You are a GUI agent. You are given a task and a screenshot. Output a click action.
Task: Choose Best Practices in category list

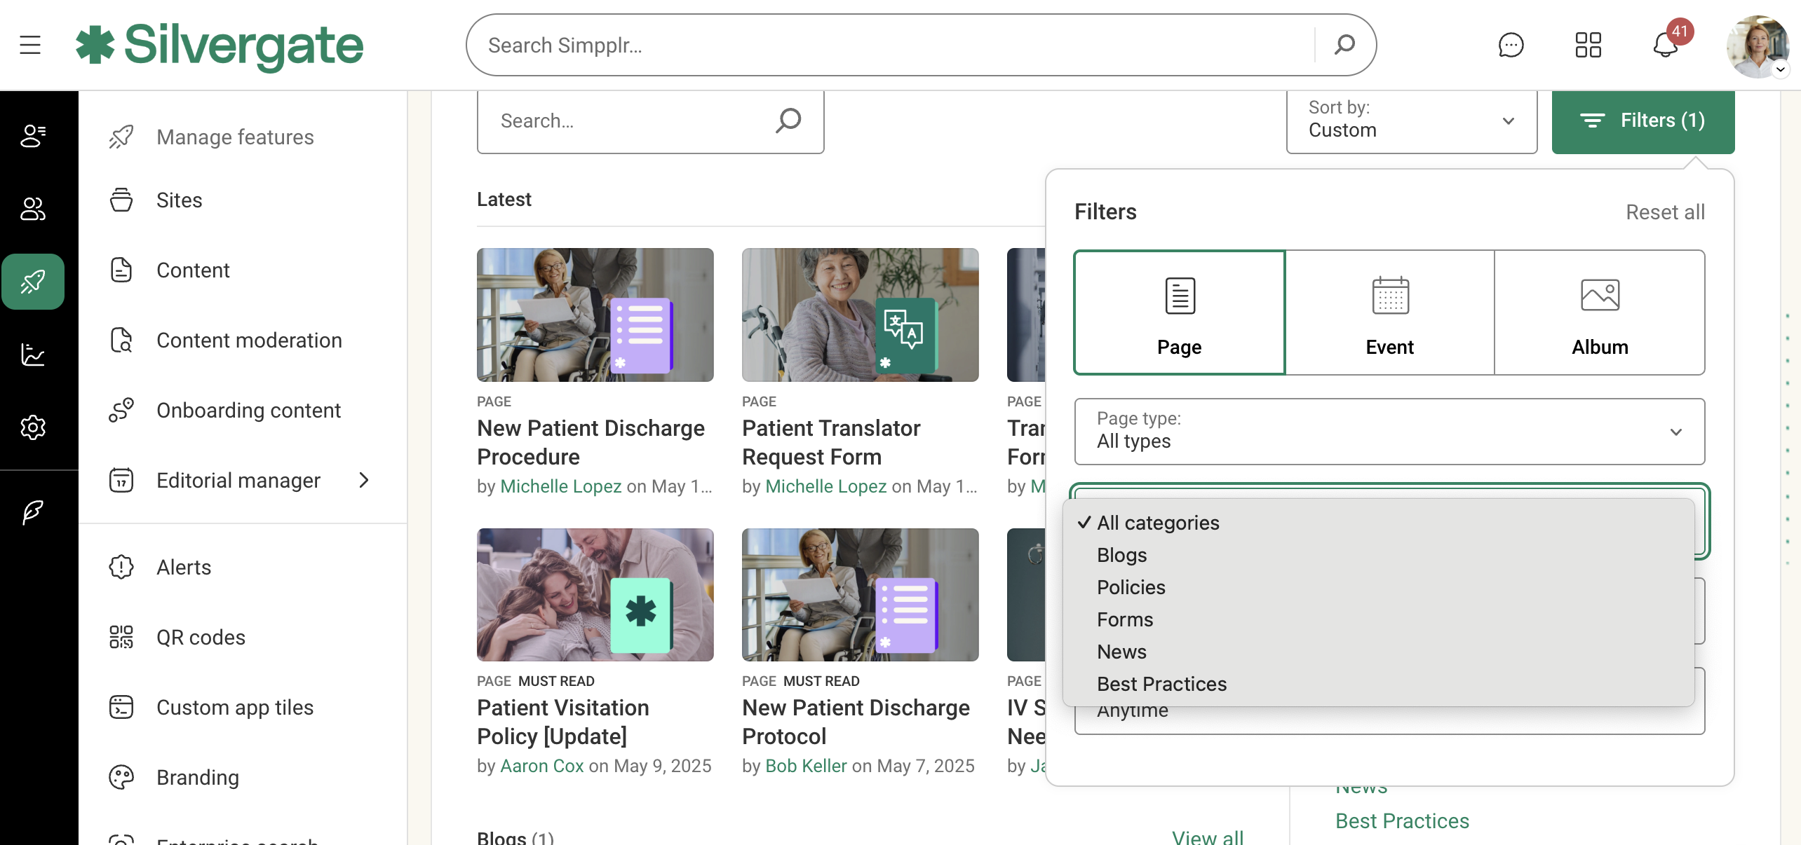(x=1161, y=684)
